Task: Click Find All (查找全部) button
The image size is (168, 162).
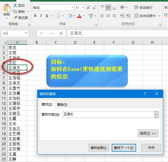Action: coord(99,148)
